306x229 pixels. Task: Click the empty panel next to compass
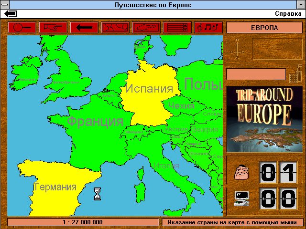click(277, 49)
